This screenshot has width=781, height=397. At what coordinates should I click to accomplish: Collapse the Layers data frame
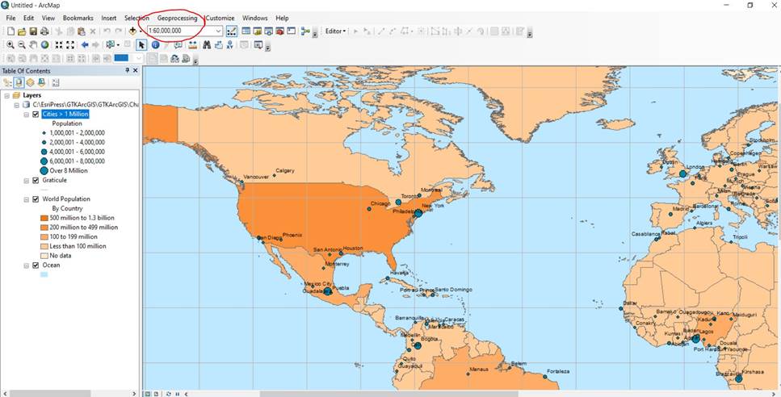7,95
